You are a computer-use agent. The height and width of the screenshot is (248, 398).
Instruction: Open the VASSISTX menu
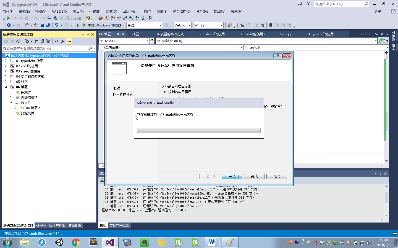pyautogui.click(x=60, y=11)
